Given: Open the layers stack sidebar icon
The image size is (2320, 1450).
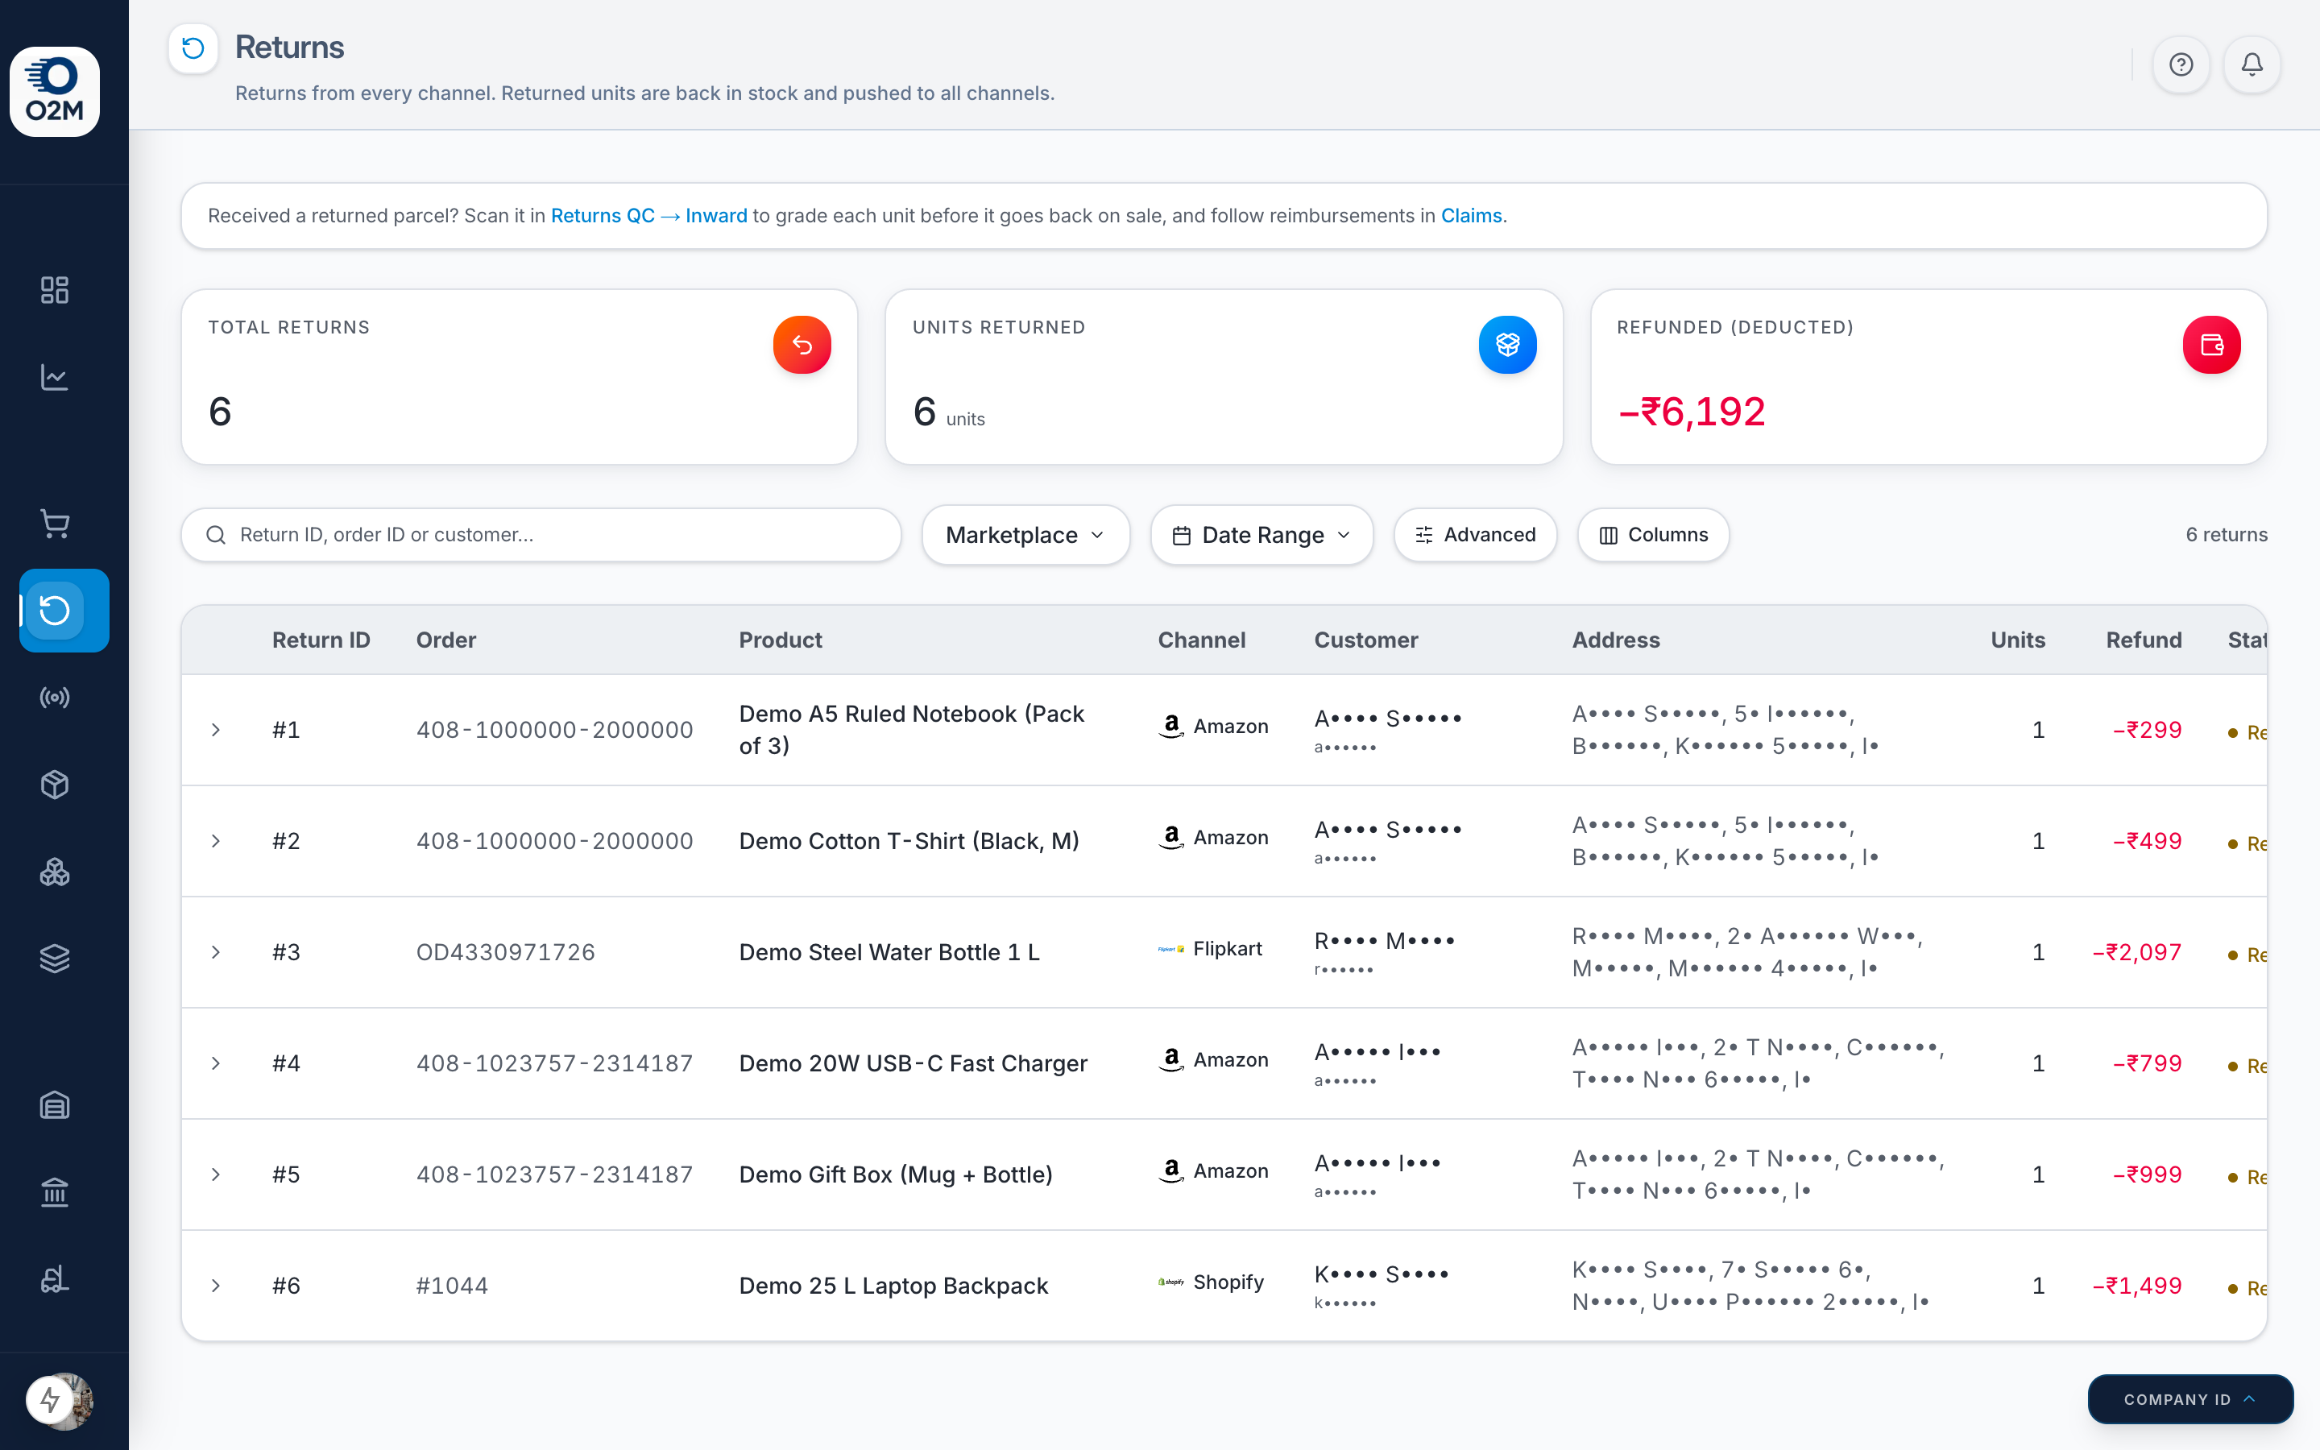Looking at the screenshot, I should (55, 958).
